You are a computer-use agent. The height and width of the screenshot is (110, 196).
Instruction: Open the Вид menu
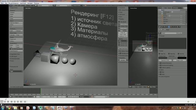[6, 3]
